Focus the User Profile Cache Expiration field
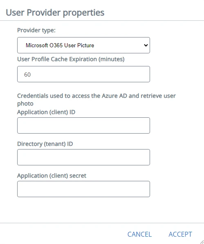204x244 pixels. [x=83, y=74]
